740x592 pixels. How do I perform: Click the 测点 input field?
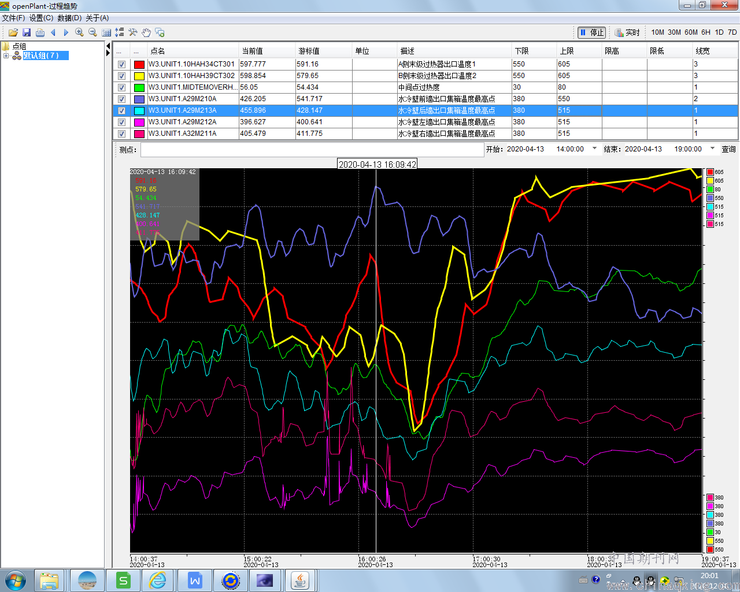pyautogui.click(x=312, y=149)
